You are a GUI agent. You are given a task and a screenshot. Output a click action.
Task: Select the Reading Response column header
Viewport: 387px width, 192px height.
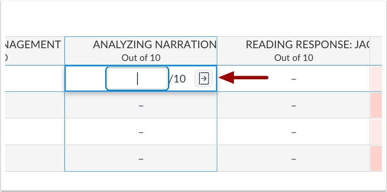coord(294,51)
